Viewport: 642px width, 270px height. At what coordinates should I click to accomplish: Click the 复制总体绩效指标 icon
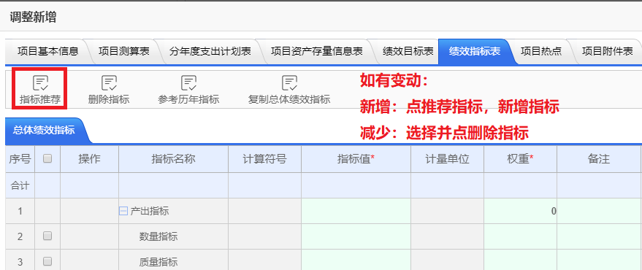click(x=289, y=83)
